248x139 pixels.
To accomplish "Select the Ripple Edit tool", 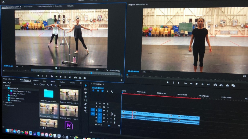I will 86,93.
